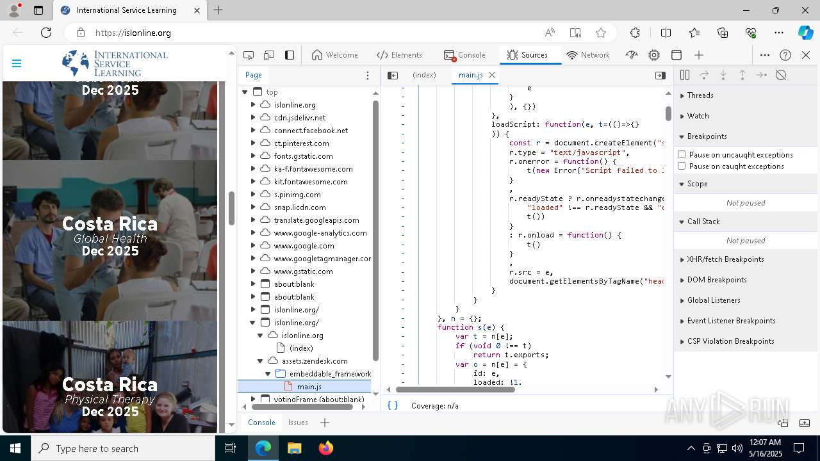Collapse the Scope section
The height and width of the screenshot is (461, 820).
tap(747, 184)
